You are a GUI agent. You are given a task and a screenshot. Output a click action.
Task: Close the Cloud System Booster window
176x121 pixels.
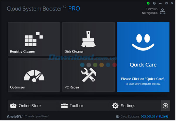coord(172,3)
